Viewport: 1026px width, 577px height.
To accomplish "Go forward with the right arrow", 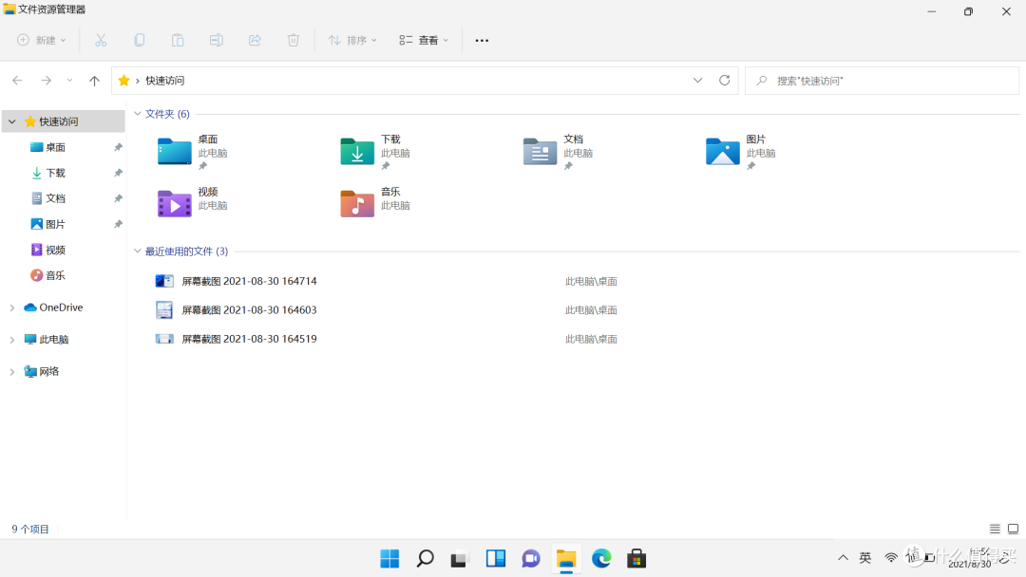I will tap(46, 81).
